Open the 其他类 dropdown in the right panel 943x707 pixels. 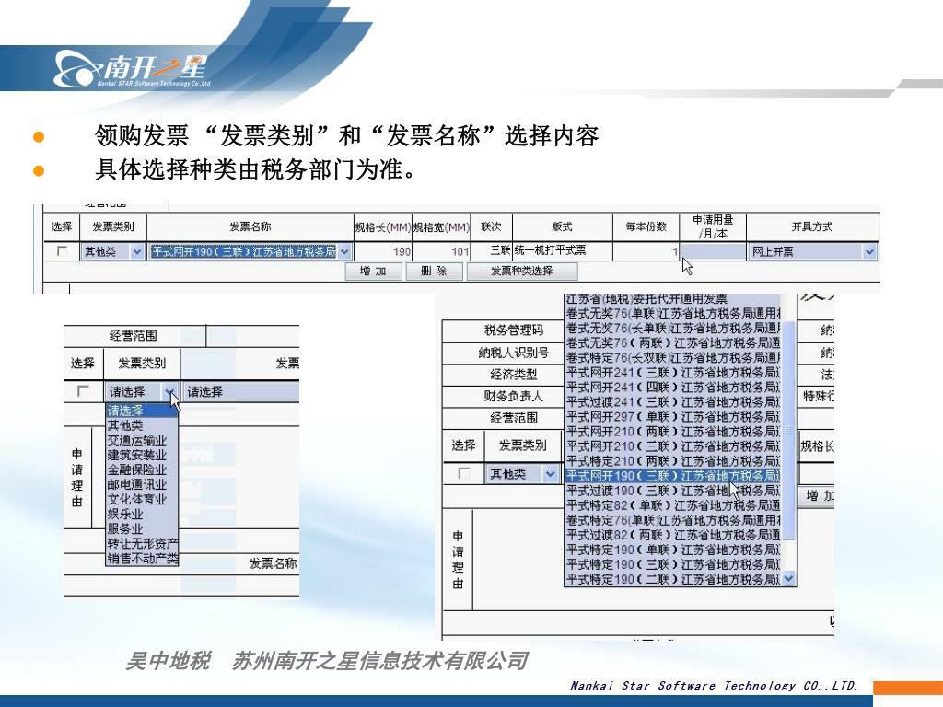pyautogui.click(x=550, y=474)
